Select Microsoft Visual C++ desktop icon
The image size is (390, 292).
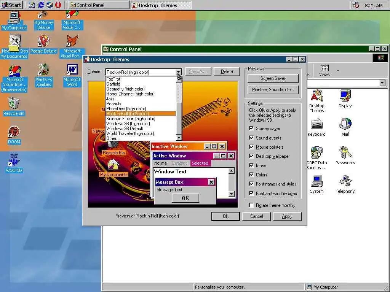pos(72,21)
